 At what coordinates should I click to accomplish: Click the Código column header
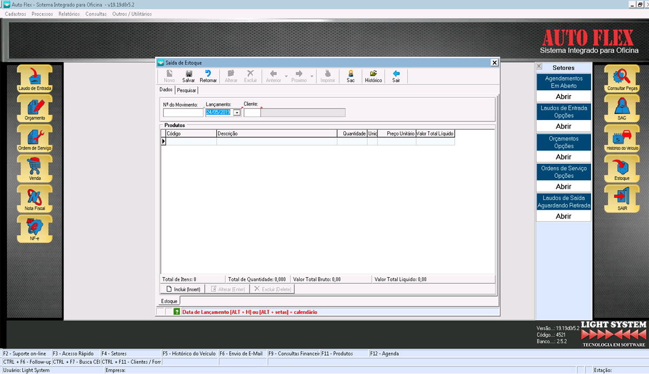tap(191, 133)
